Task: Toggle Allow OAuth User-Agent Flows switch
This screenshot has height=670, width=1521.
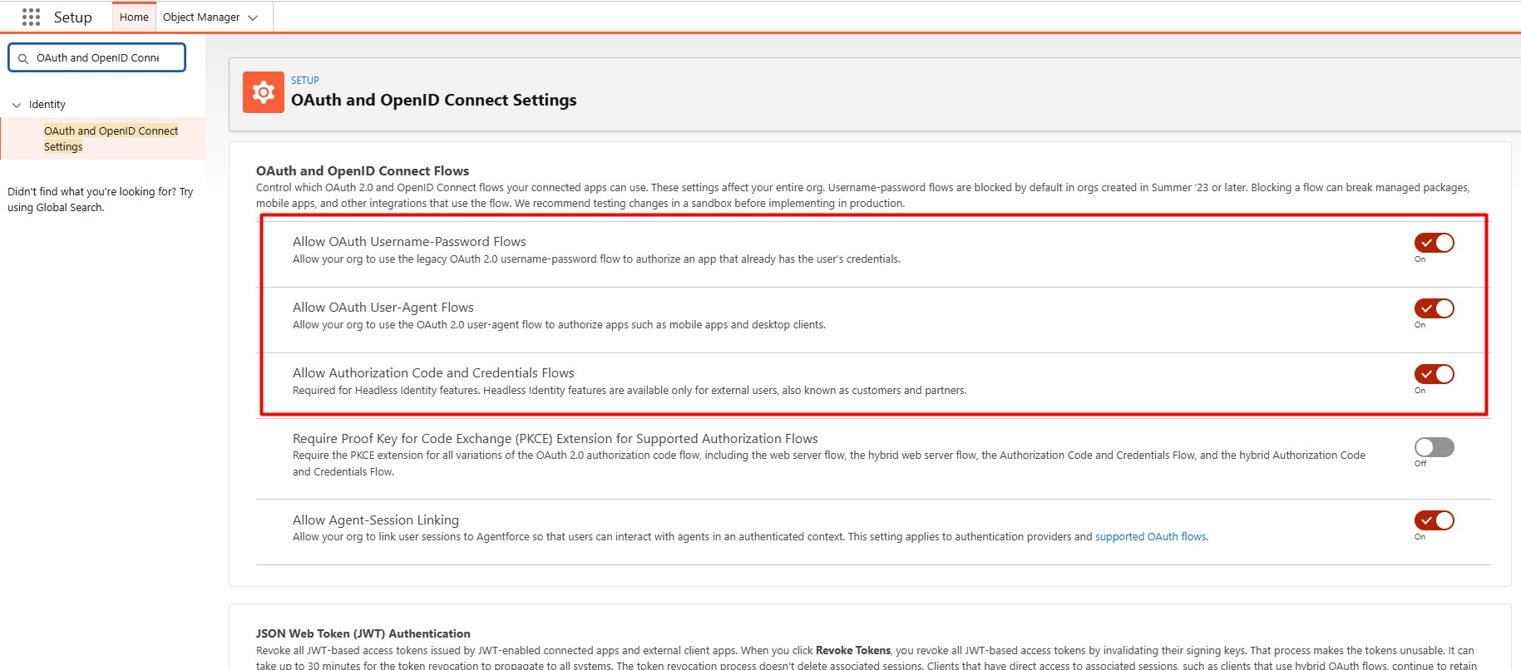Action: point(1435,308)
